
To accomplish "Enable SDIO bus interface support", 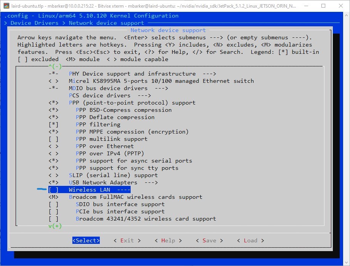I will (x=53, y=204).
